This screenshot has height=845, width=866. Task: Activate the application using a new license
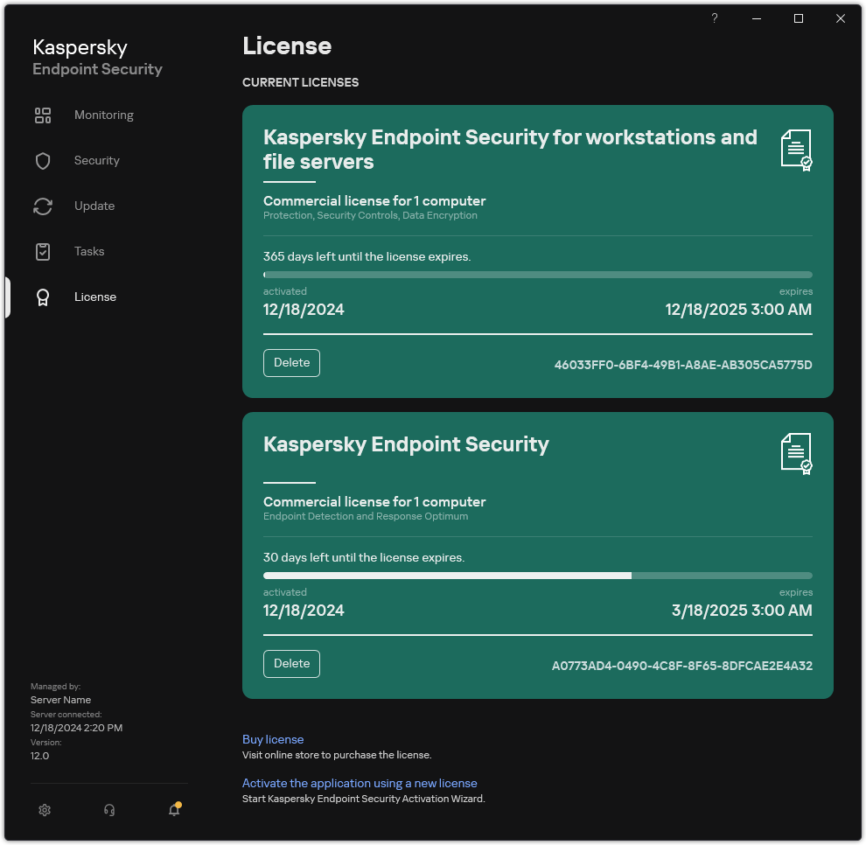tap(360, 783)
